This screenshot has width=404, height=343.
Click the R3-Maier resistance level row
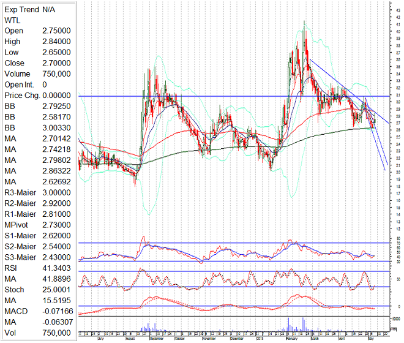coord(37,192)
